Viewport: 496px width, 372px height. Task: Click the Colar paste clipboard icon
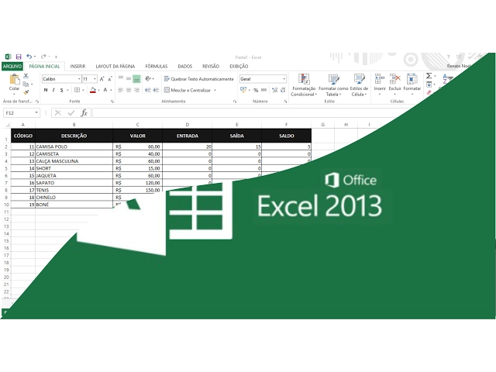[x=14, y=79]
